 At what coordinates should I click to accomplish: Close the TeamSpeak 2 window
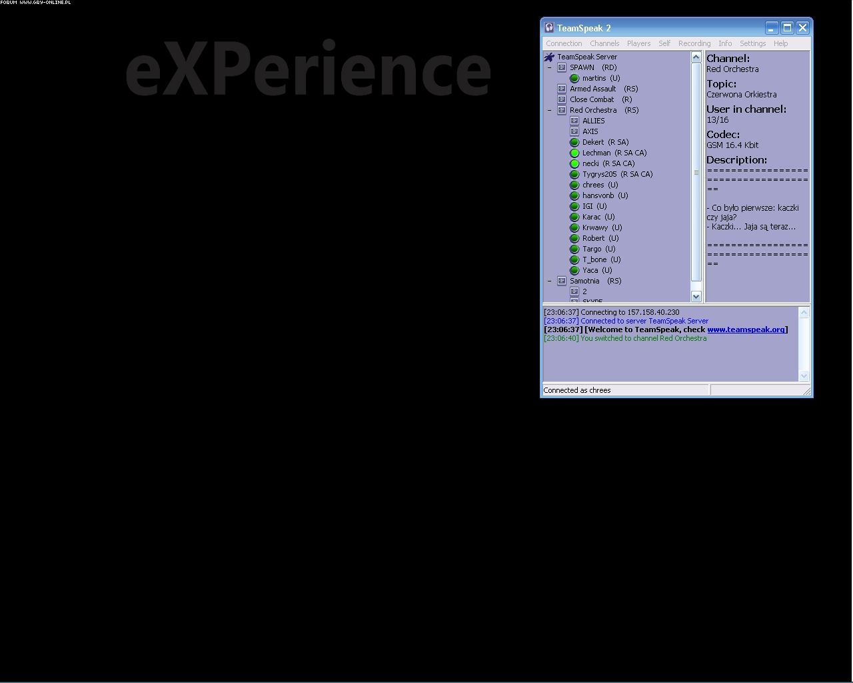[x=802, y=27]
